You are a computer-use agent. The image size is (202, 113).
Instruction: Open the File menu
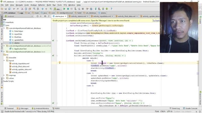[x=2, y=5]
